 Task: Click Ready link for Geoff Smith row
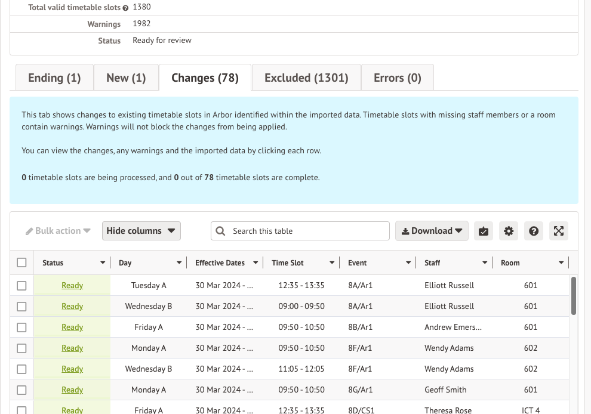(72, 390)
